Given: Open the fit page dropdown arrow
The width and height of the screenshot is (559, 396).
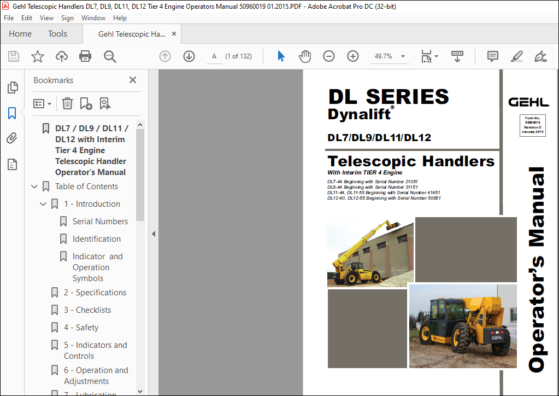Looking at the screenshot, I should pyautogui.click(x=437, y=56).
